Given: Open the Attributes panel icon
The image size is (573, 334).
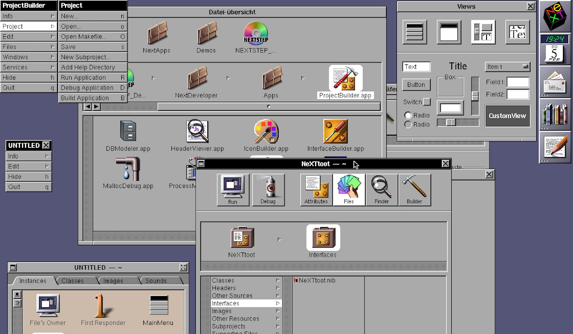Looking at the screenshot, I should coord(316,189).
